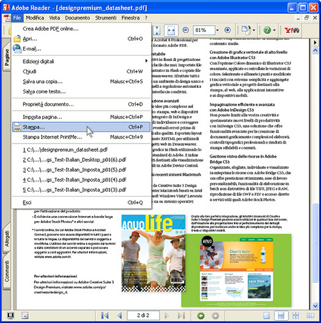Viewport: 321px width, 323px height.
Task: Click the green previous view arrow
Action: [201, 316]
